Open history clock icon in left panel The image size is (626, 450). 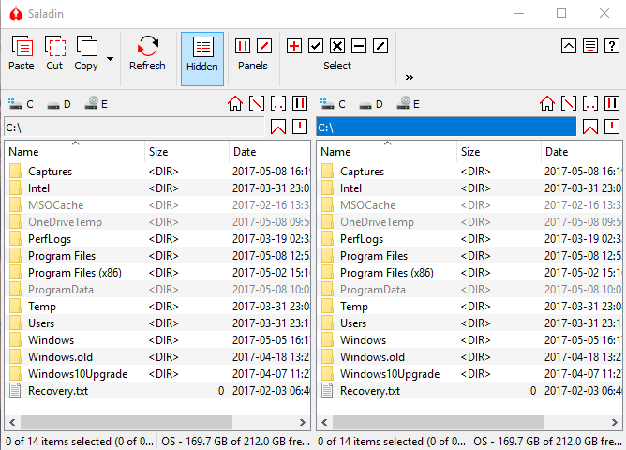[300, 127]
